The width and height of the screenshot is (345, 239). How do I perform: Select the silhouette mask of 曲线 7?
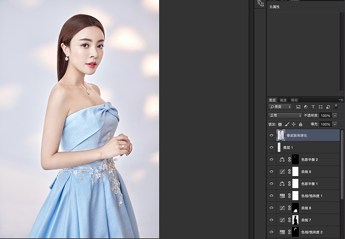click(x=295, y=220)
